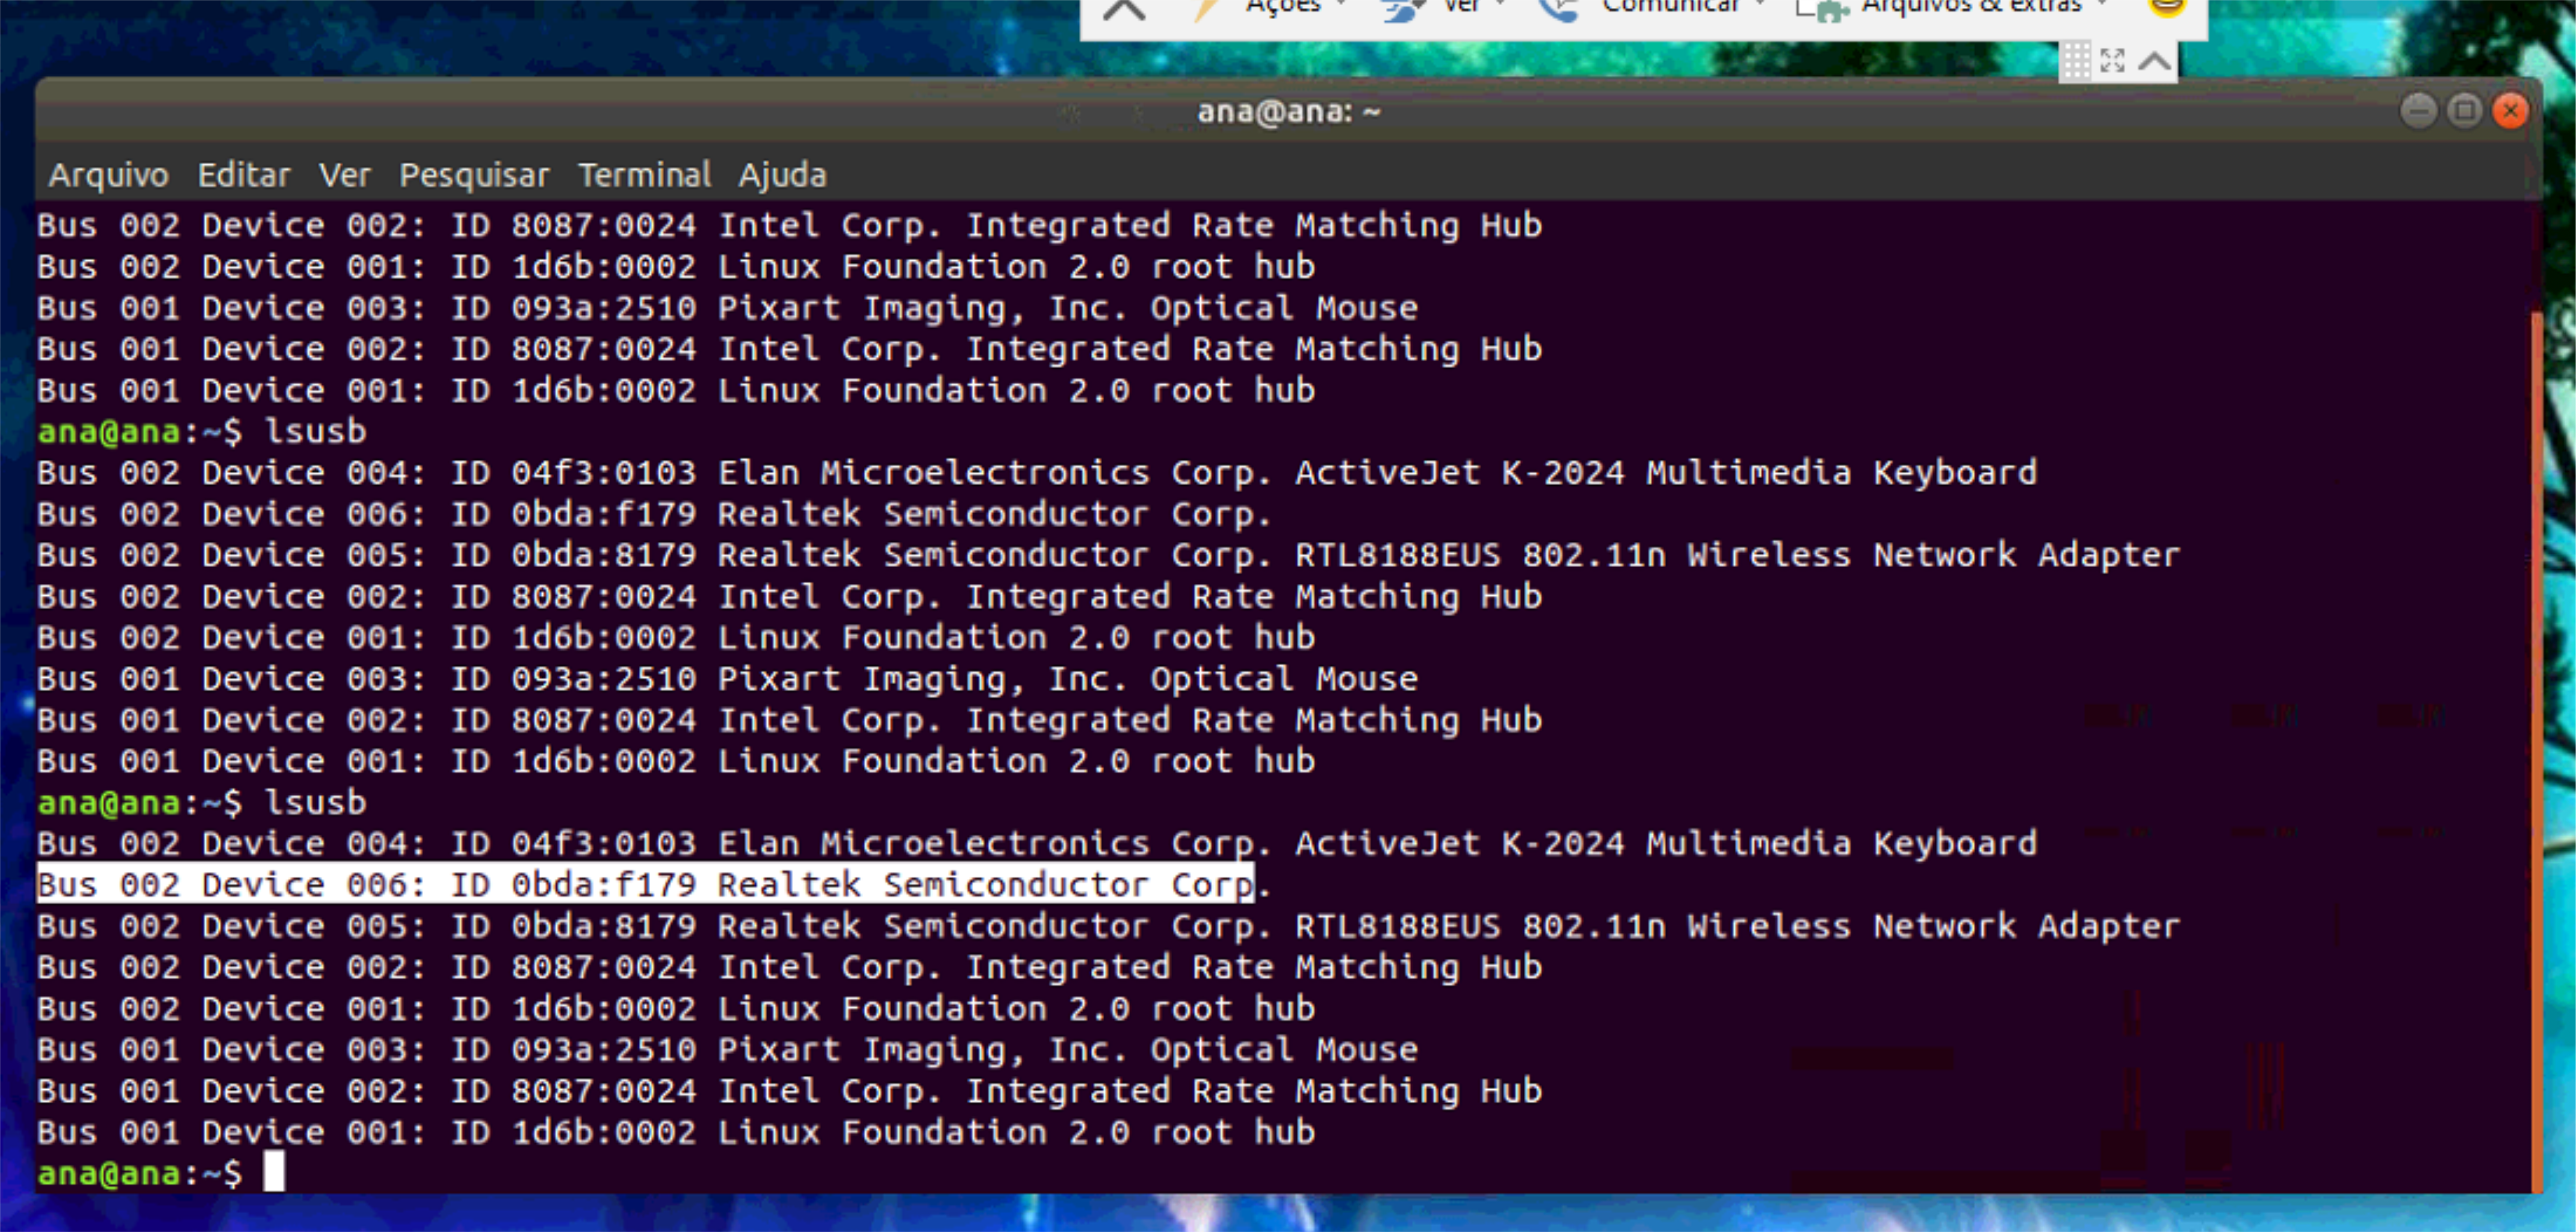Screen dimensions: 2576x1232
Task: Click the first 'lsusb' command prompt line
Action: click(202, 432)
